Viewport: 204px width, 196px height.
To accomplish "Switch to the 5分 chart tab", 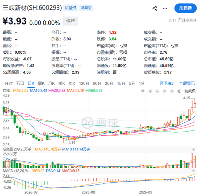I will coord(132,83).
